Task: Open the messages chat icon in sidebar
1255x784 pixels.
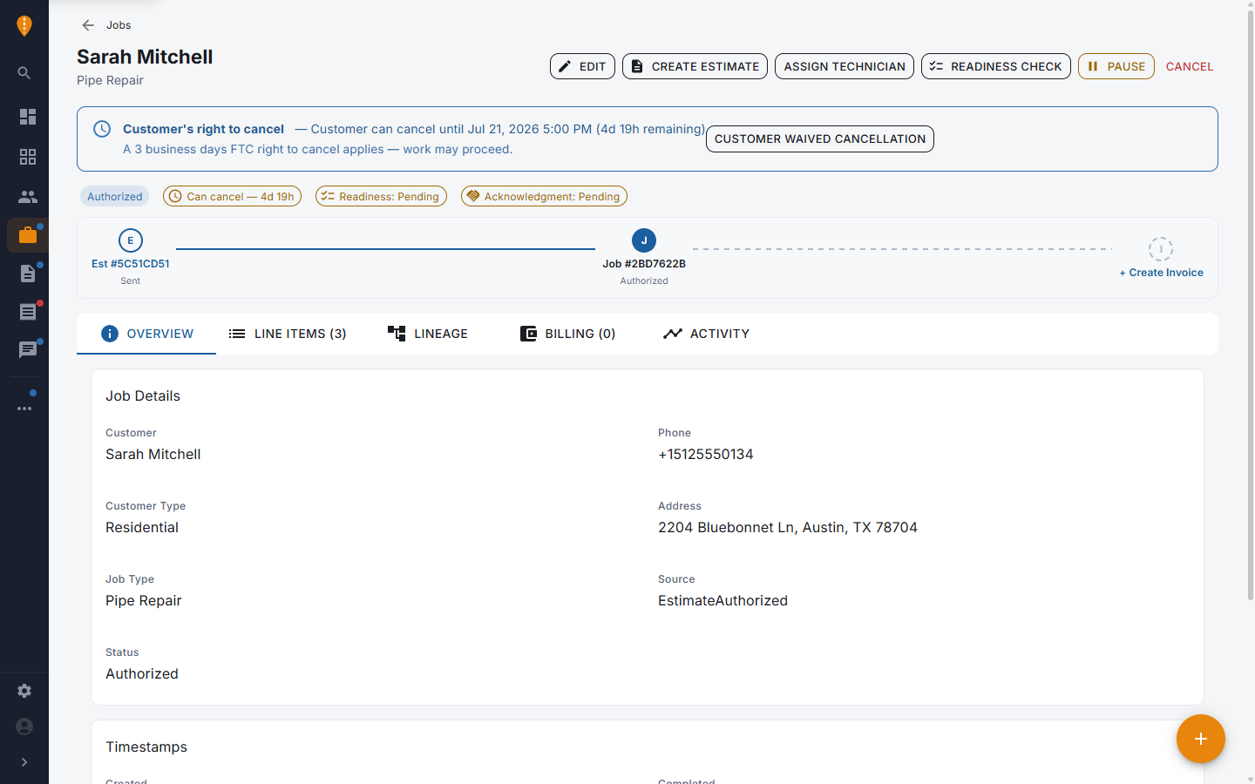Action: pyautogui.click(x=28, y=350)
